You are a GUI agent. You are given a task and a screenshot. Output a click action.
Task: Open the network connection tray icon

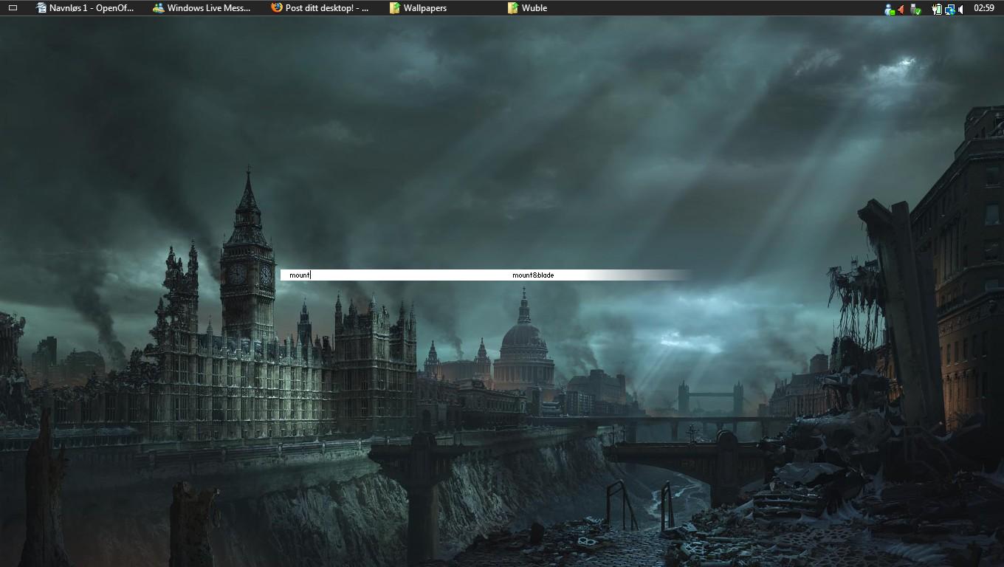(x=949, y=9)
